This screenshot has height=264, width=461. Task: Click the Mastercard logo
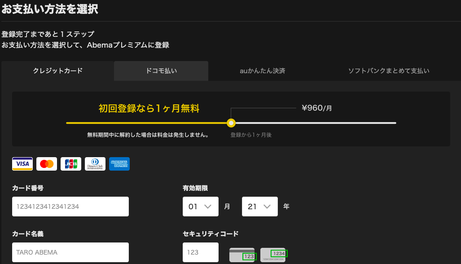tap(47, 164)
